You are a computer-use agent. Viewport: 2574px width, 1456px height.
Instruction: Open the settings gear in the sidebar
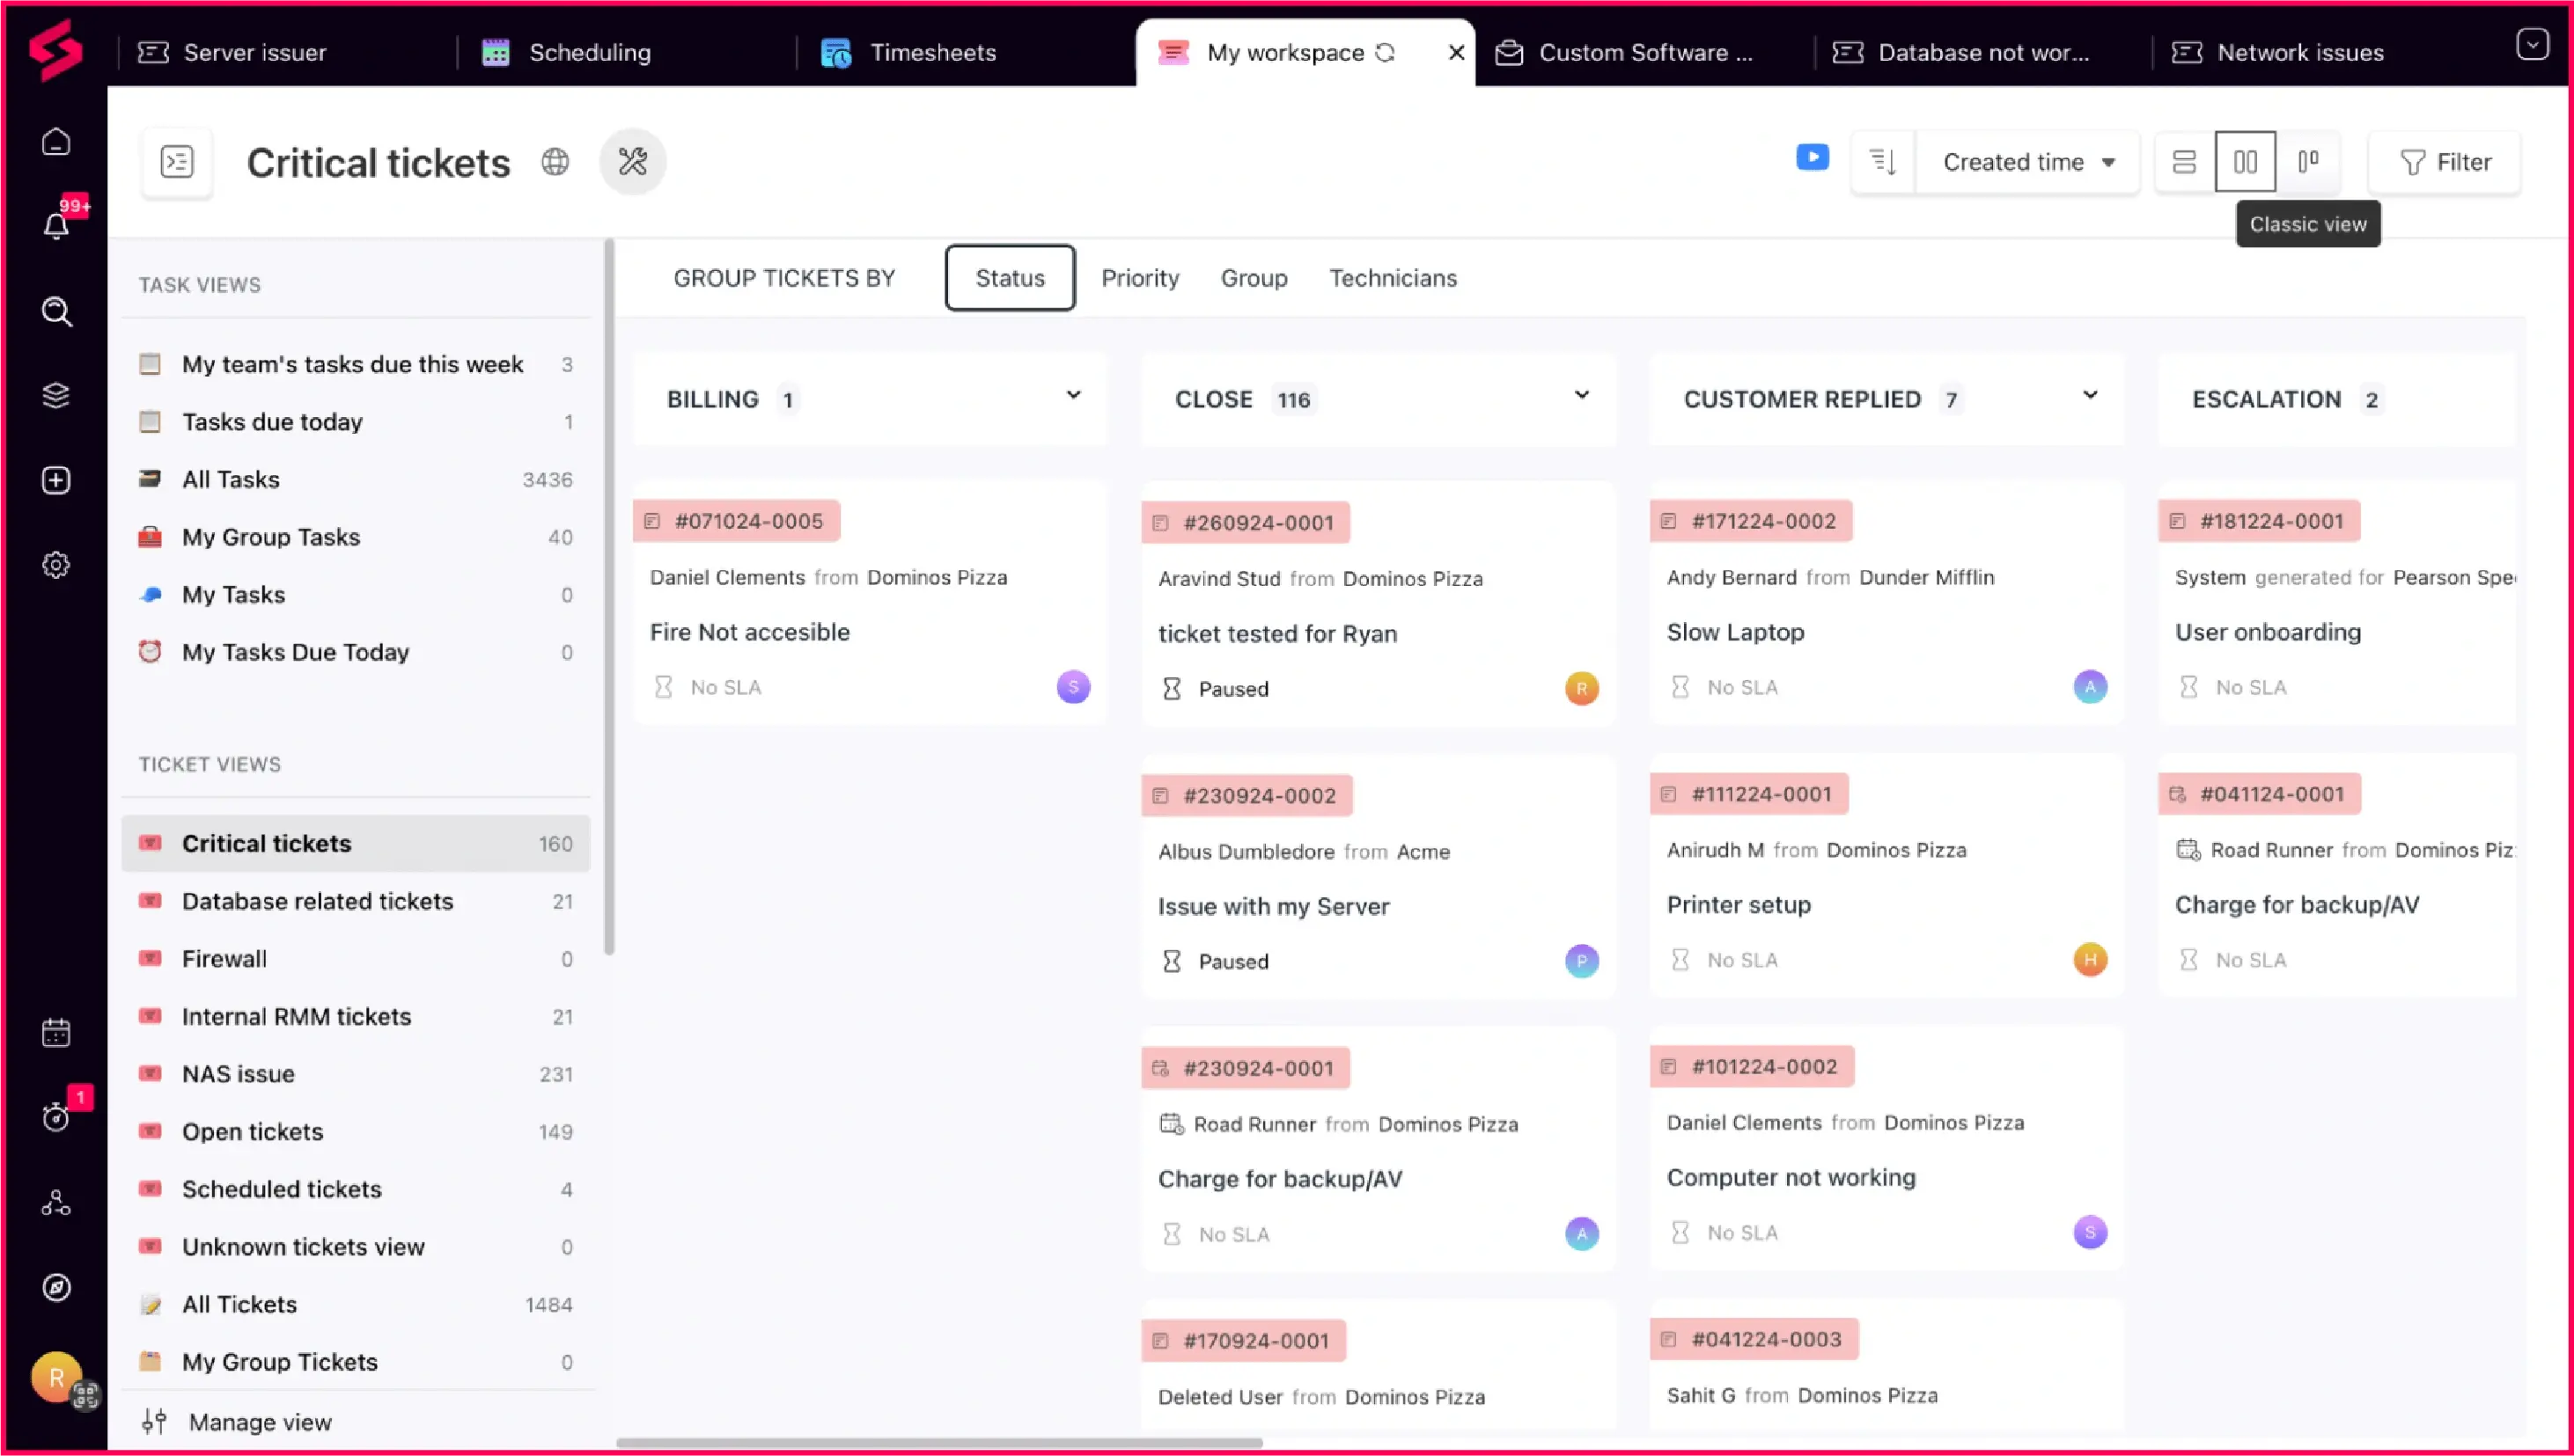[x=56, y=564]
